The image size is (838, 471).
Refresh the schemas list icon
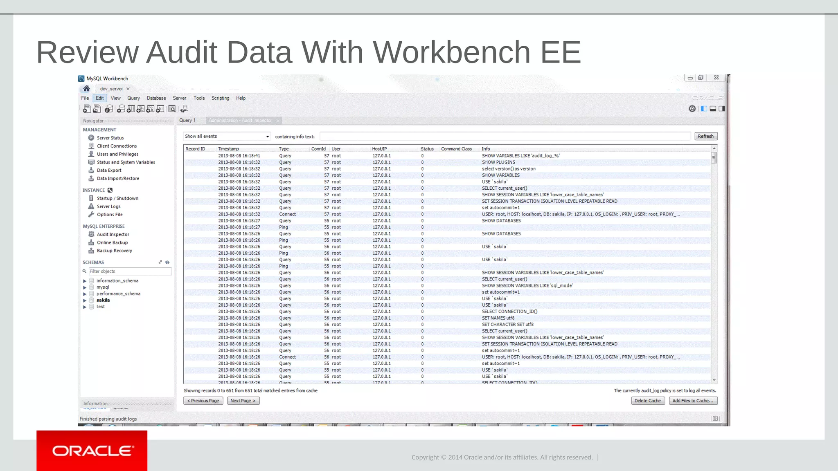pyautogui.click(x=167, y=262)
